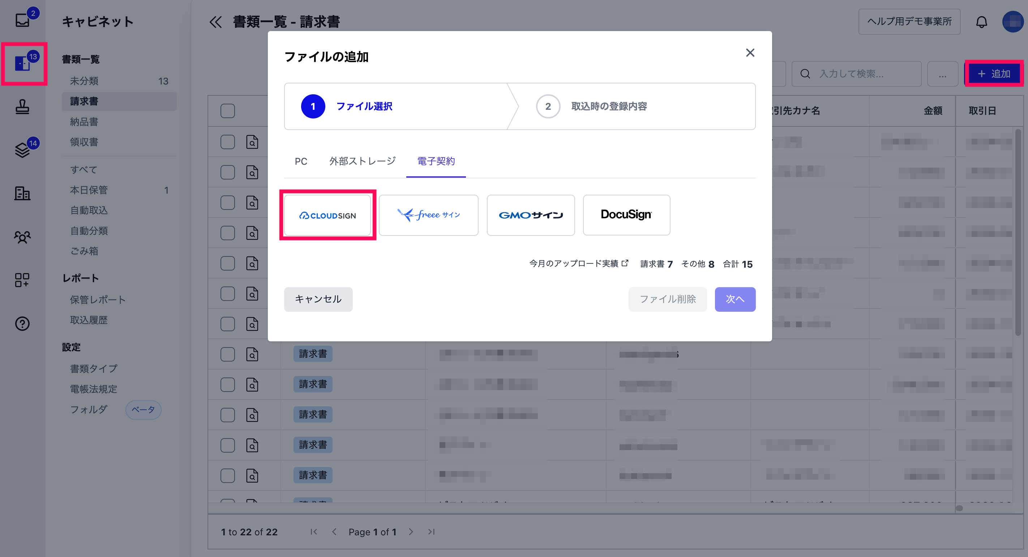1028x557 pixels.
Task: Open the 今月のアップロード実績 link
Action: pos(578,264)
